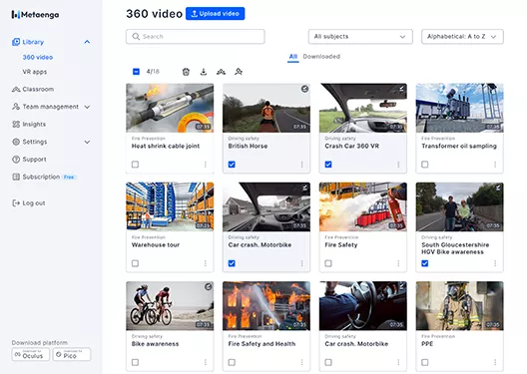Image resolution: width=527 pixels, height=374 pixels.
Task: Toggle the select-all checkbox beside 4/18
Action: click(x=136, y=72)
